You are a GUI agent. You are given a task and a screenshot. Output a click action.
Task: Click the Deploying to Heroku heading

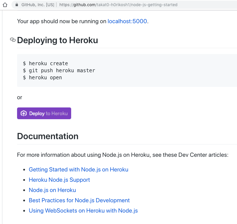pos(57,40)
